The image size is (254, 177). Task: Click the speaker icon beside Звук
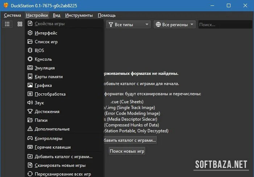click(x=30, y=103)
